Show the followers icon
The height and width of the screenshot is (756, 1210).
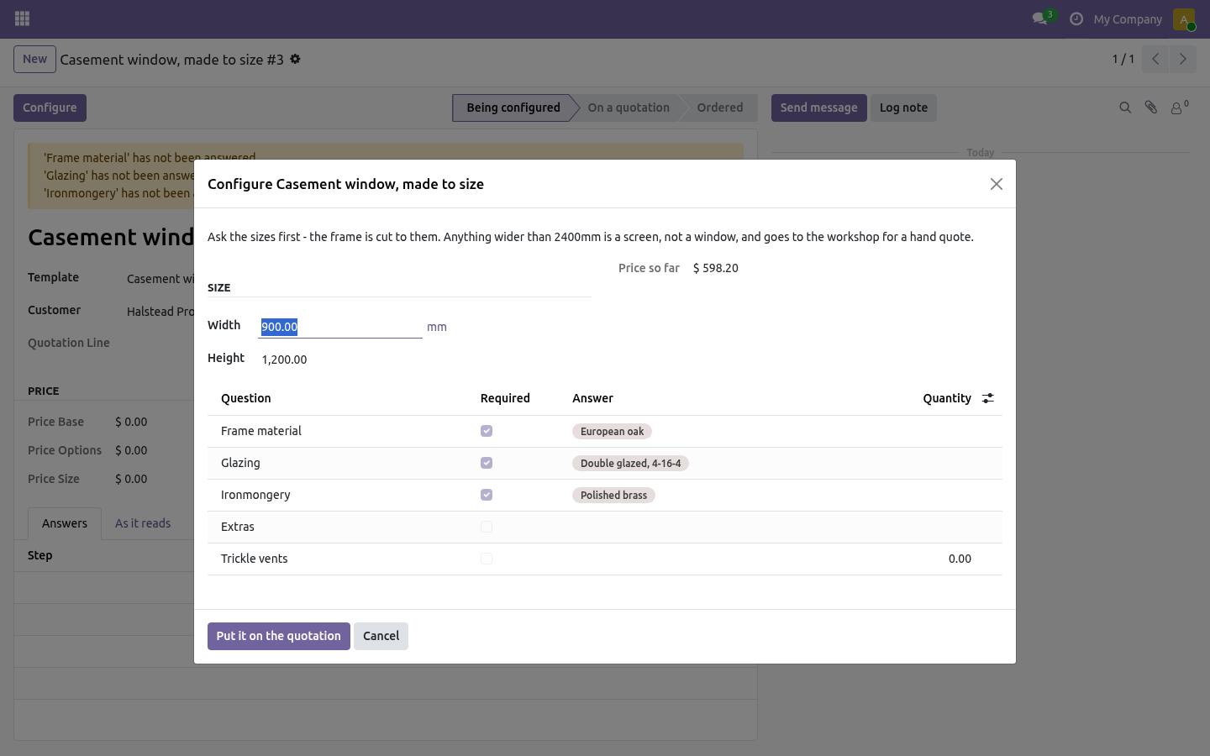point(1179,108)
